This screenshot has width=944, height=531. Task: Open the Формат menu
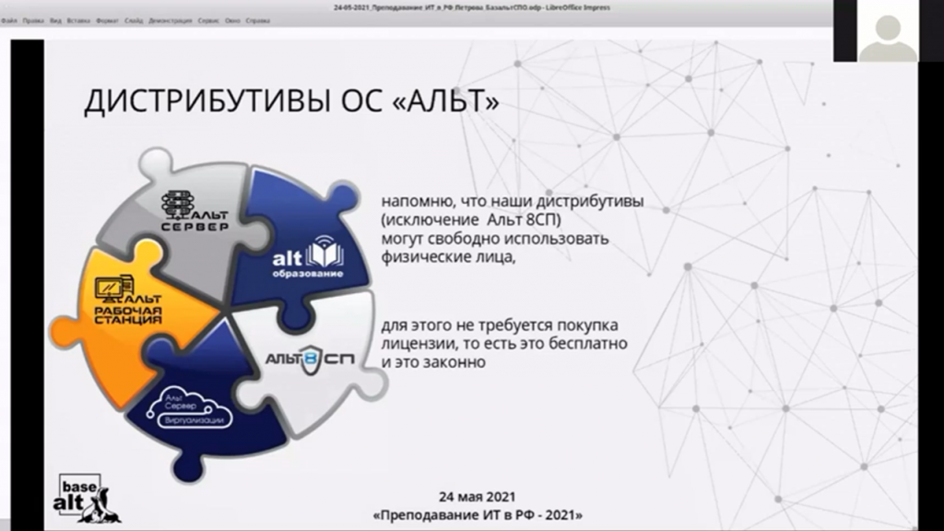(107, 20)
